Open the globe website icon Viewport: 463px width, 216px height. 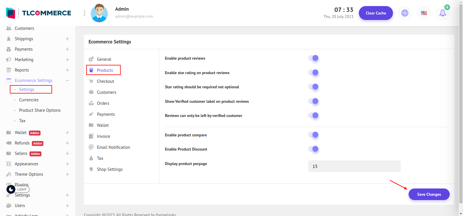405,13
